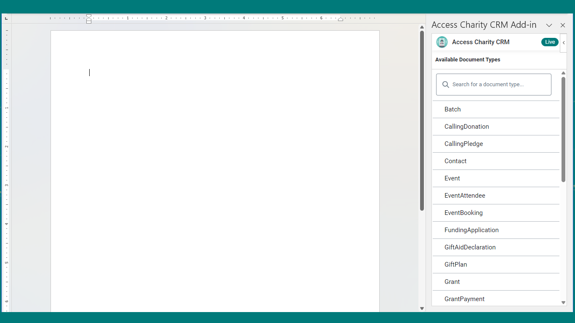Click the right indent marker on ruler

[x=341, y=19]
